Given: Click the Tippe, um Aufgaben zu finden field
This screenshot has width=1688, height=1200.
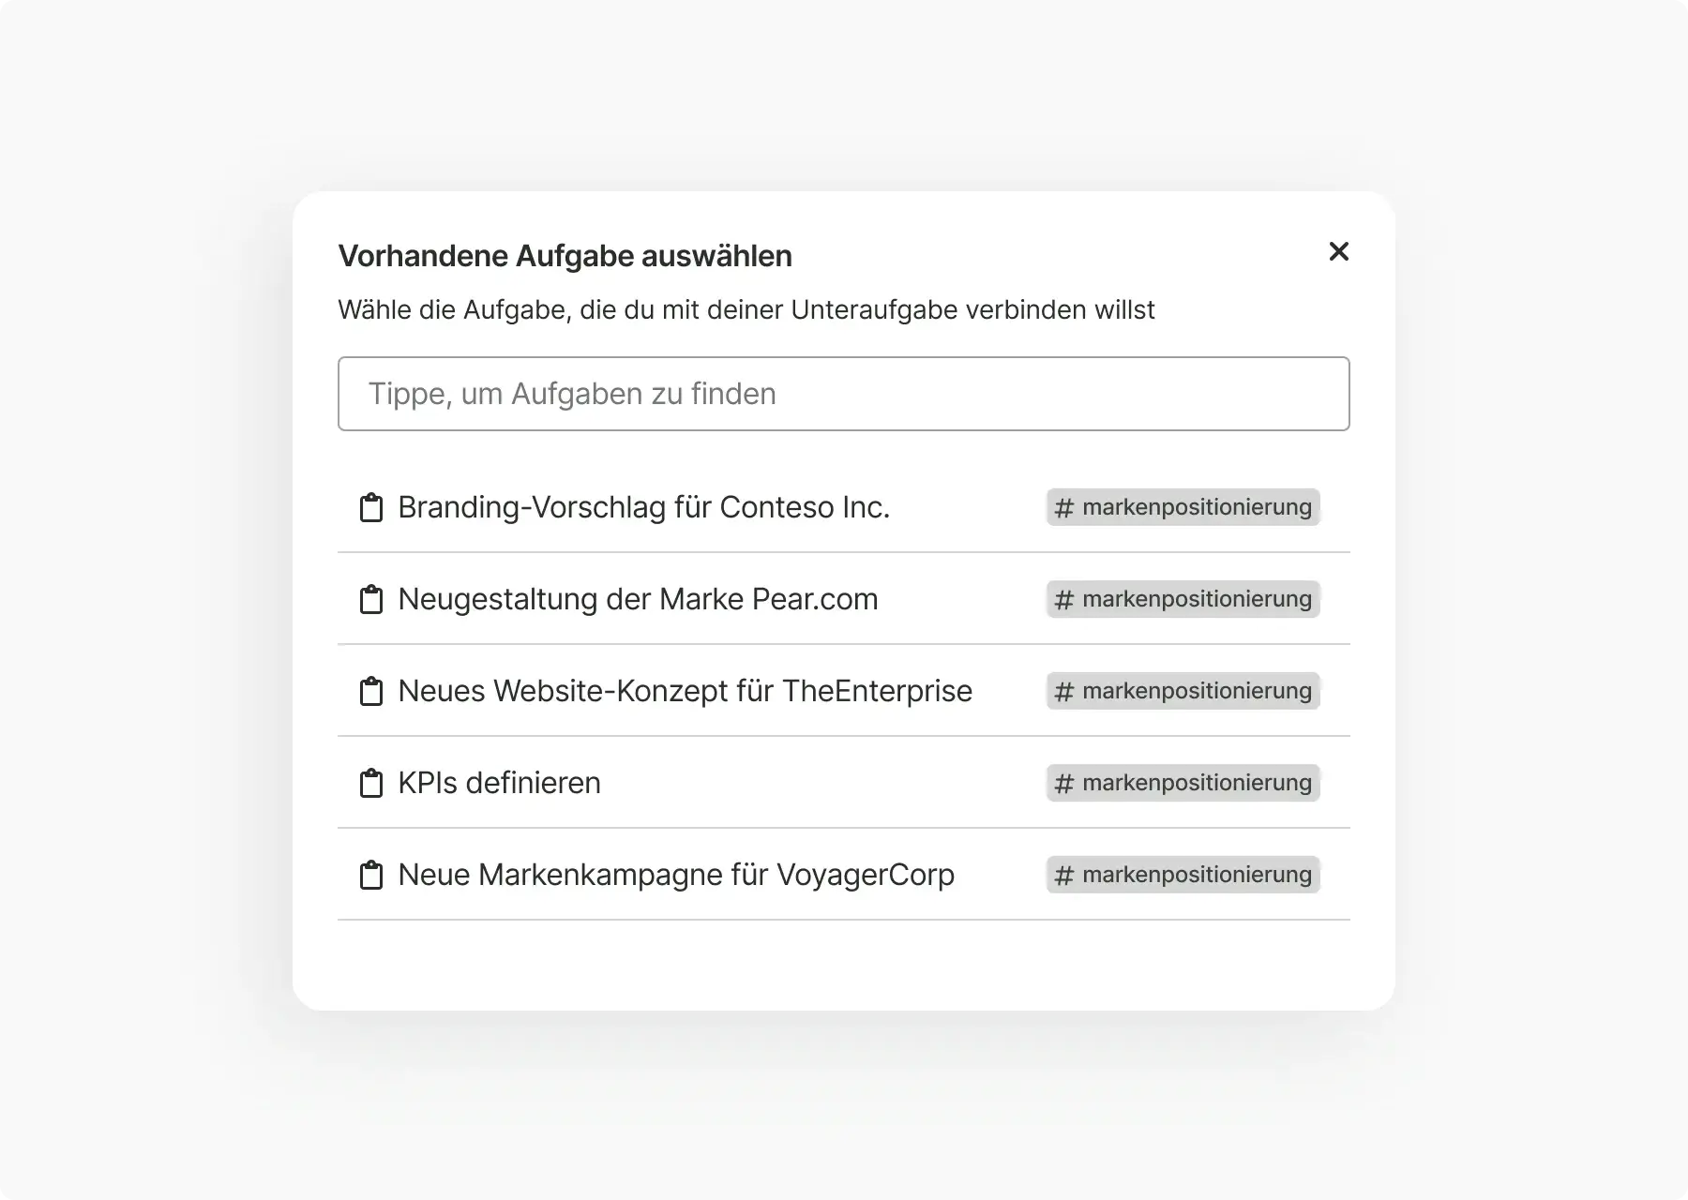Looking at the screenshot, I should point(843,394).
